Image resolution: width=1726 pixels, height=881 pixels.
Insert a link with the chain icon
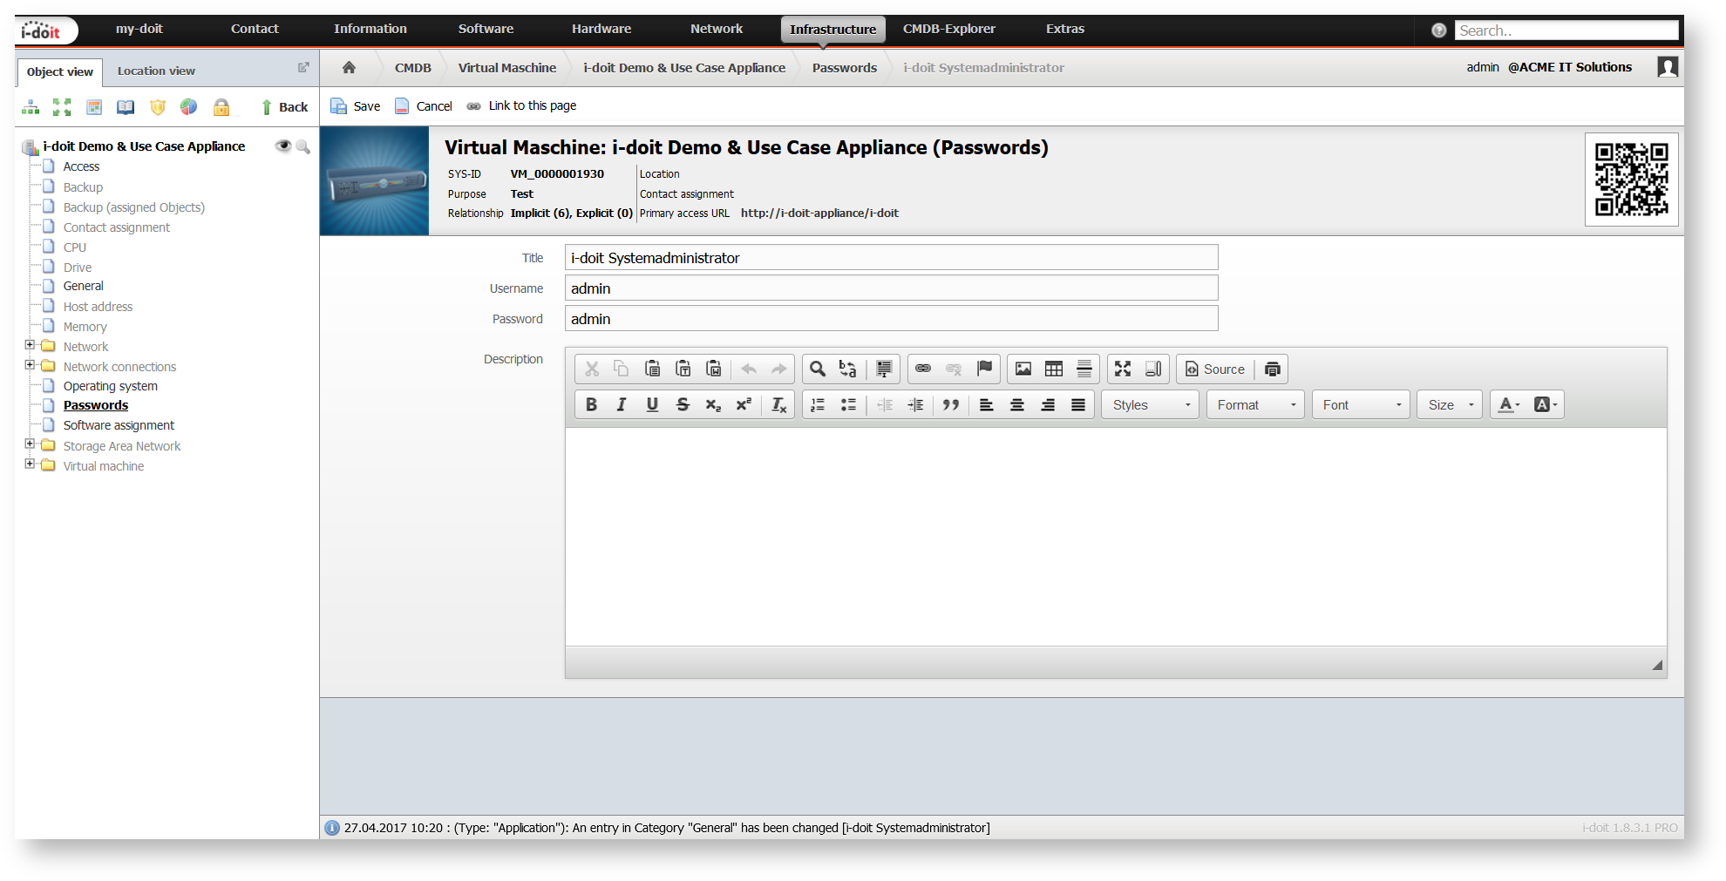[923, 369]
